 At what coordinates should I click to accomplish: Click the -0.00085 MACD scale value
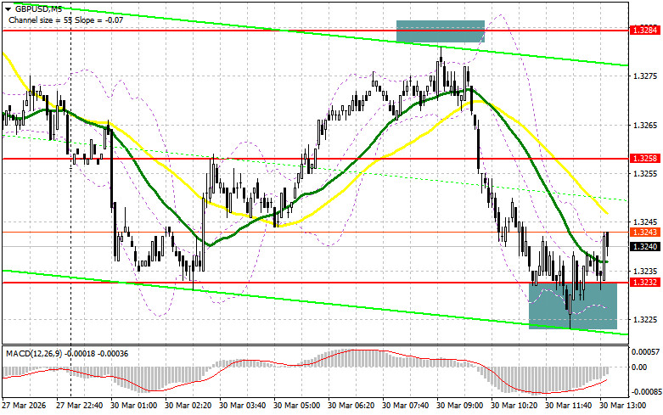click(x=645, y=392)
